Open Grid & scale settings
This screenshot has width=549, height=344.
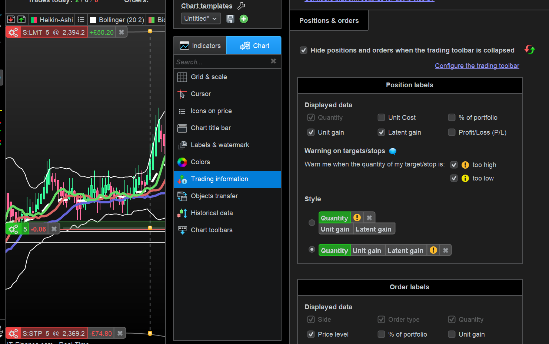[227, 77]
